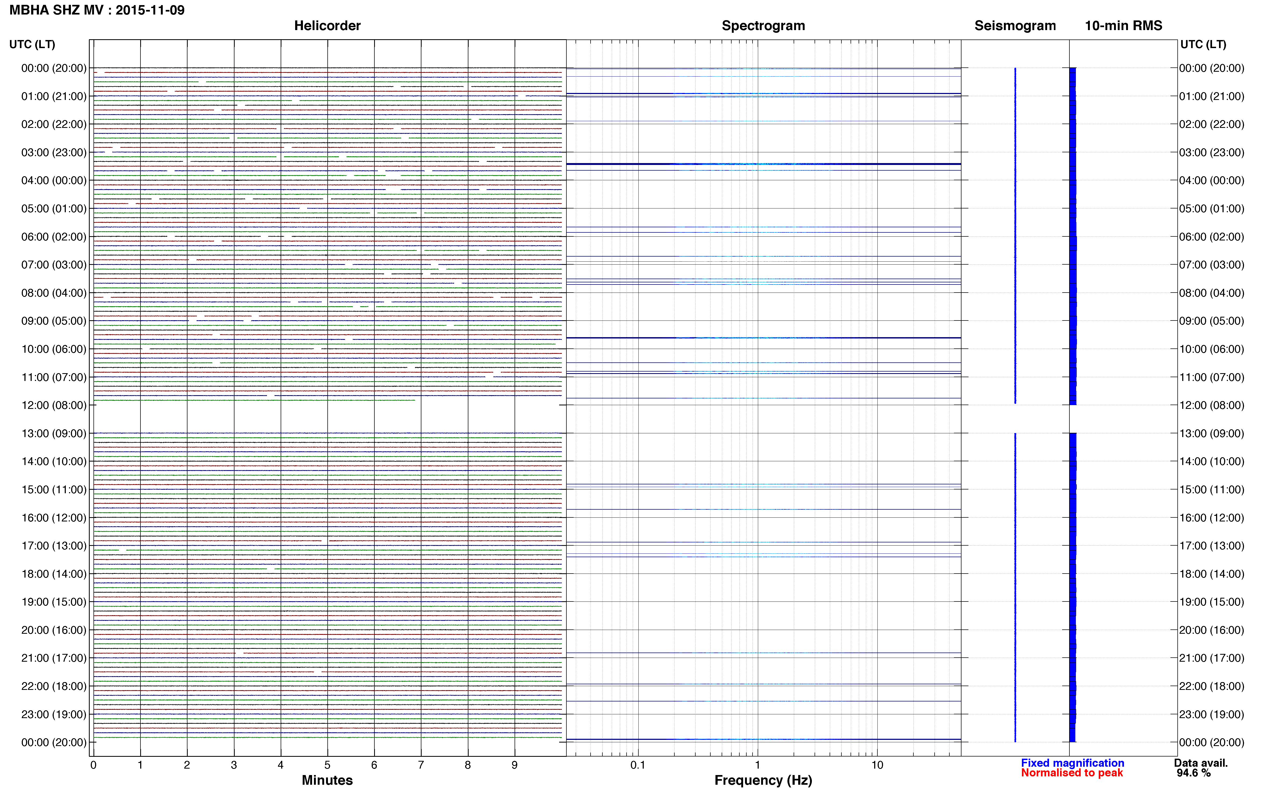
Task: Click '02:00 (22:00)' on the RMS-side axis
Action: (1211, 124)
